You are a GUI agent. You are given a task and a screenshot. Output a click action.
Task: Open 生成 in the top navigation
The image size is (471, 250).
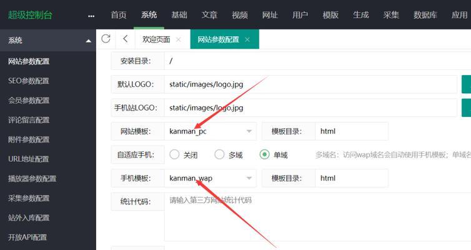point(361,15)
